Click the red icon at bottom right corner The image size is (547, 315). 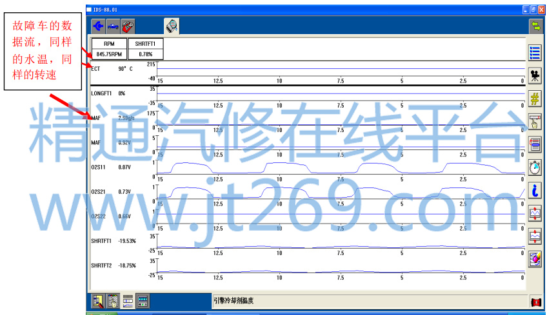coord(535,301)
